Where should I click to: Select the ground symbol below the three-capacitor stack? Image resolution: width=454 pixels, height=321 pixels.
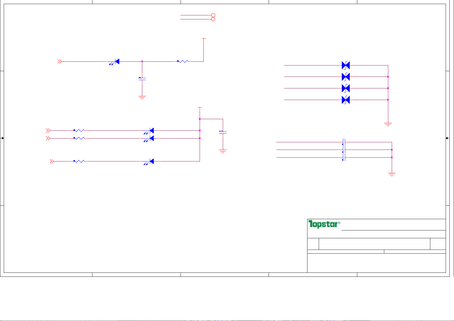392,175
